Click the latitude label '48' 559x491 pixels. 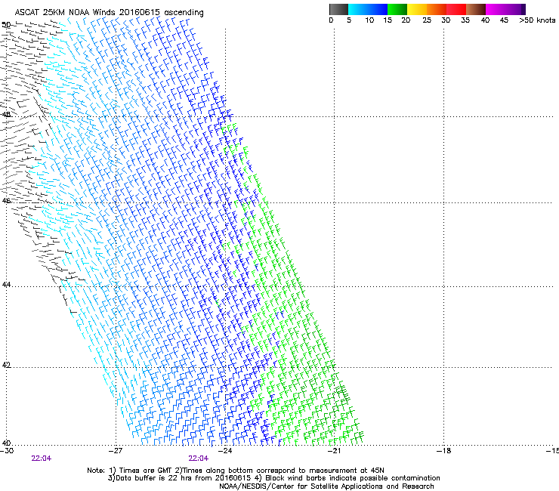click(6, 115)
